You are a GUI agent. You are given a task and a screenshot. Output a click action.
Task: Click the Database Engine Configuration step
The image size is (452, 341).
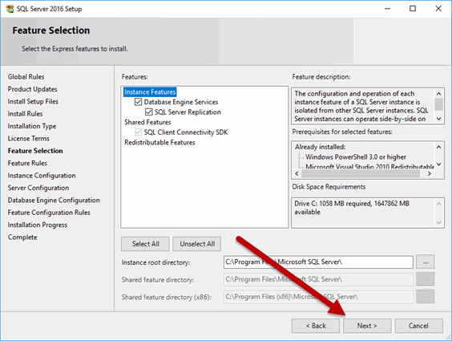(54, 201)
